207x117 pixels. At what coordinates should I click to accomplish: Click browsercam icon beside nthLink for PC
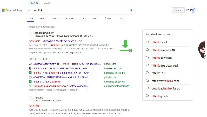click(30, 68)
